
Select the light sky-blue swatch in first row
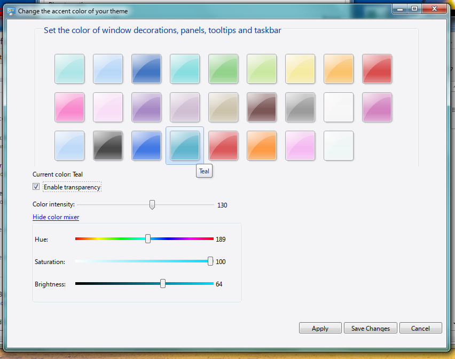(x=108, y=69)
